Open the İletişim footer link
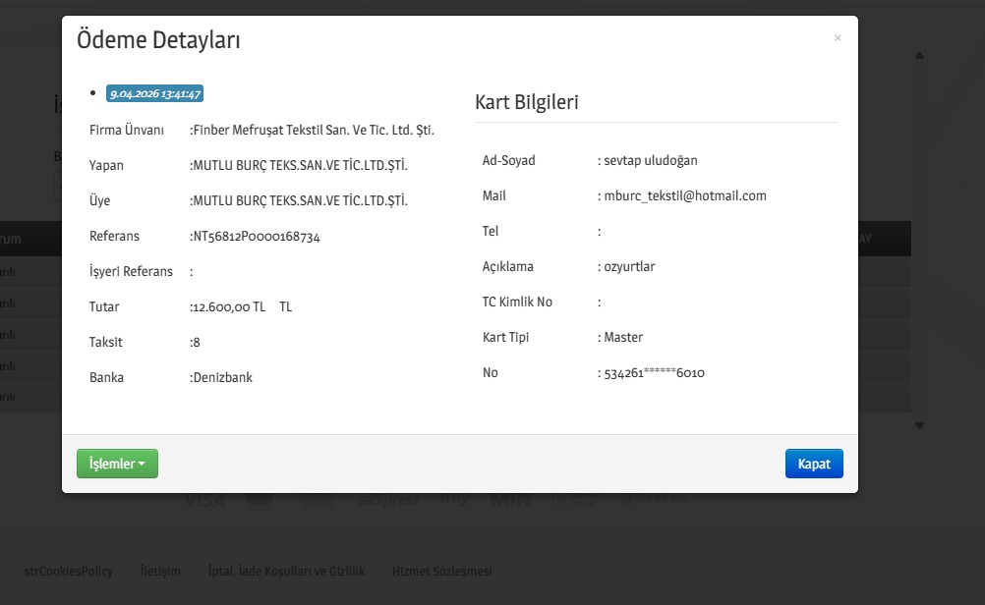985x605 pixels. point(160,572)
